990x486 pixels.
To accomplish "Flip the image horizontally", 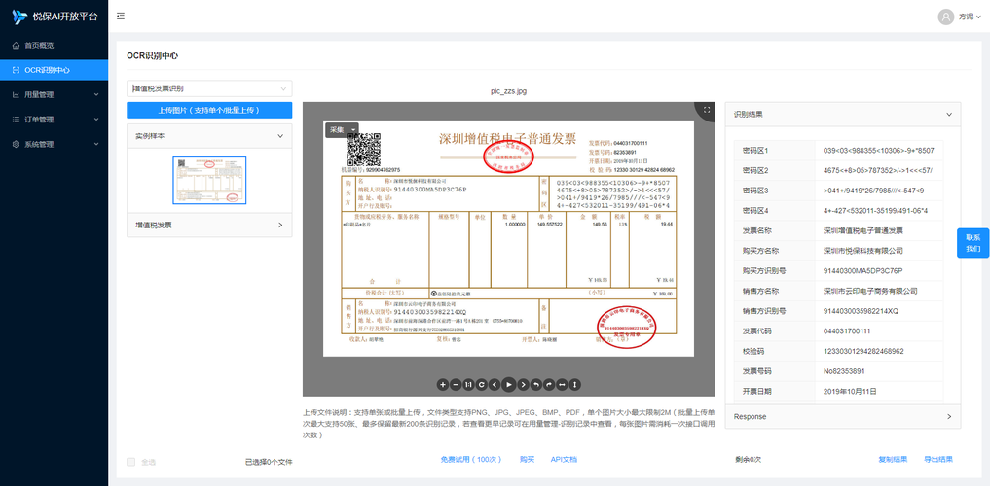I will 562,384.
